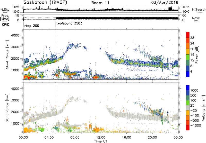Click the "Slant Range [km]" label of velocity panel
The width and height of the screenshot is (206, 143).
point(7,108)
